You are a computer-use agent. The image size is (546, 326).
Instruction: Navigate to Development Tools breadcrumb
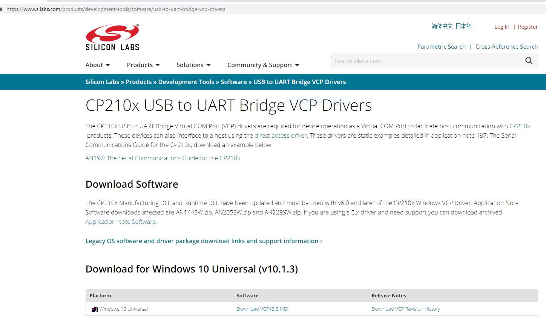point(186,82)
